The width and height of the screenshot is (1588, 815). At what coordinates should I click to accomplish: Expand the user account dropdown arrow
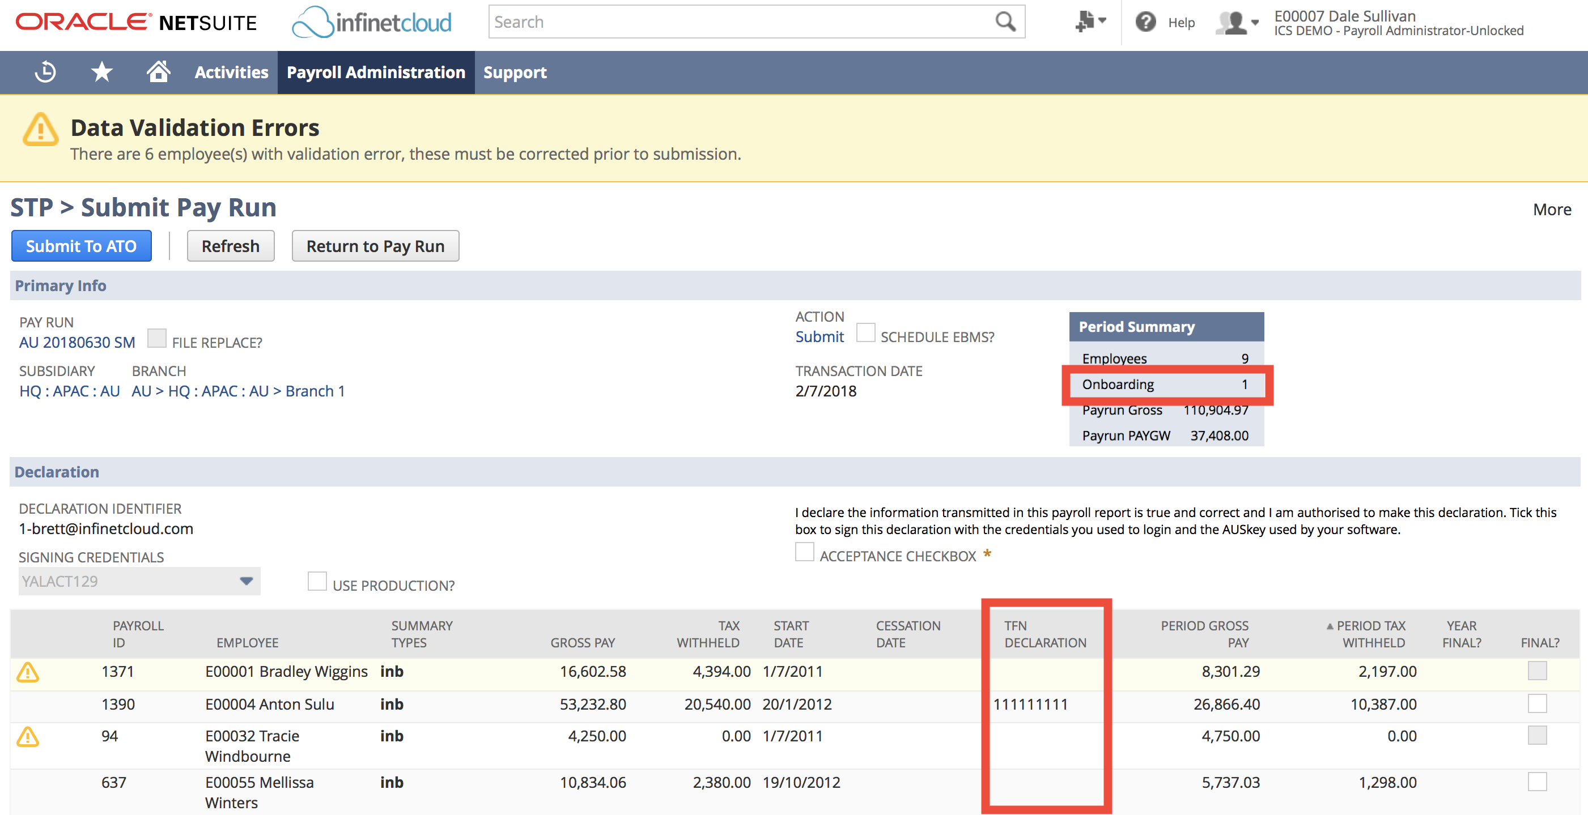coord(1255,23)
